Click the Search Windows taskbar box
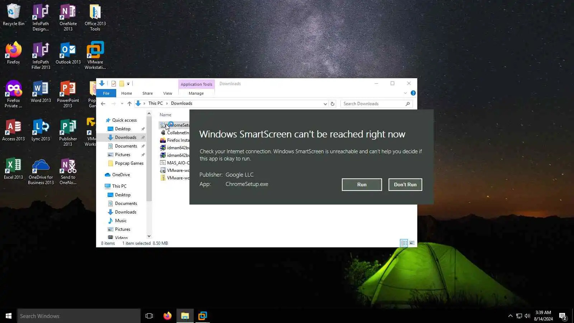 point(79,316)
